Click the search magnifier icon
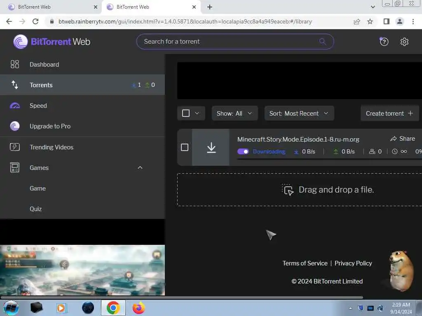 [322, 42]
